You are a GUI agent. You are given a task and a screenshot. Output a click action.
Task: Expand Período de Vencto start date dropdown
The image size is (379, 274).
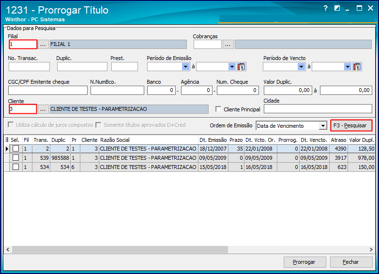[x=301, y=66]
